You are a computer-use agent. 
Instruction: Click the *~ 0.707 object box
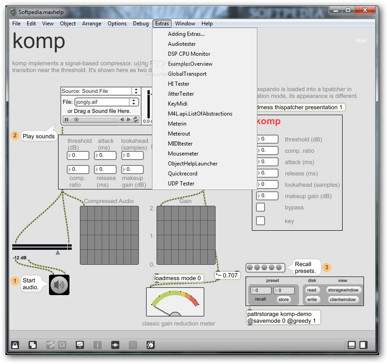(227, 275)
